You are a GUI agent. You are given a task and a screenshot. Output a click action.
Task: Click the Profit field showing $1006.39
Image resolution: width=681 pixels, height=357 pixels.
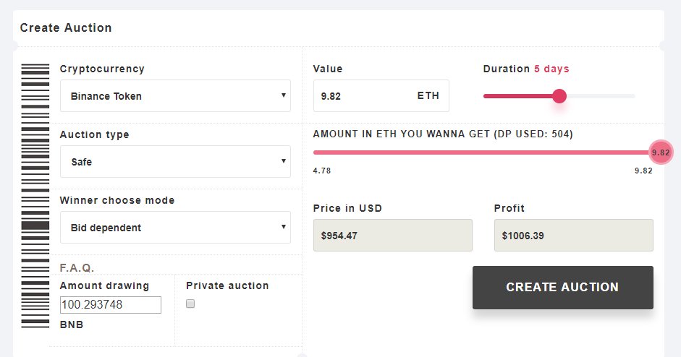[573, 235]
